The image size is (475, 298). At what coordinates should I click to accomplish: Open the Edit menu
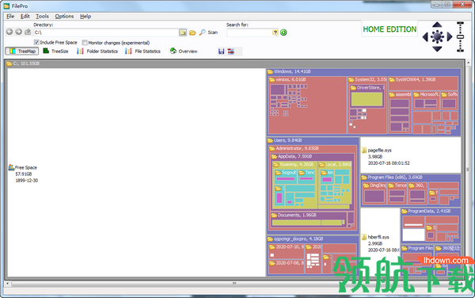coord(25,17)
